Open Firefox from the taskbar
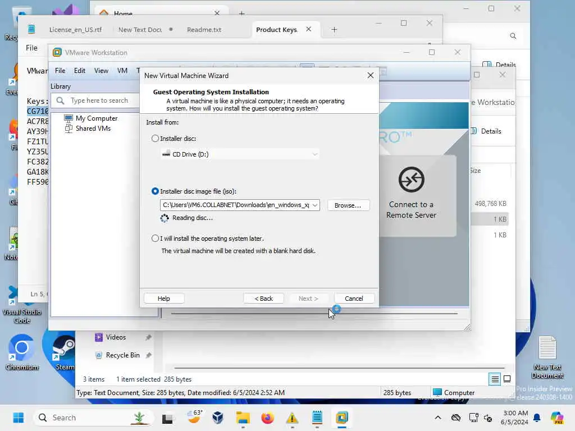 [267, 418]
